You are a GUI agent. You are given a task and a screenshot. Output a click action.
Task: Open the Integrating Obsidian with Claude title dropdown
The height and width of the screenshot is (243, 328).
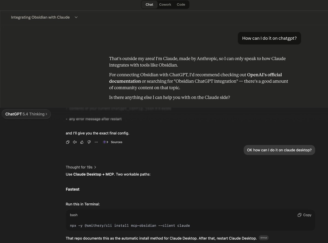(x=44, y=17)
